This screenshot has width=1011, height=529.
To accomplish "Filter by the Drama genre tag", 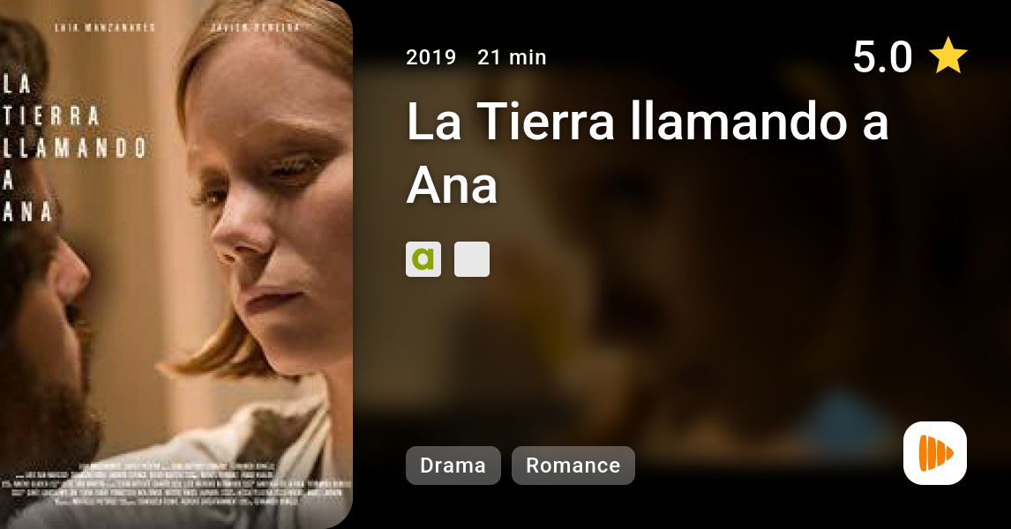I will coord(453,466).
